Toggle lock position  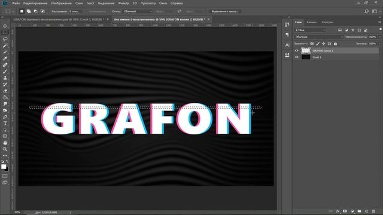[323, 44]
